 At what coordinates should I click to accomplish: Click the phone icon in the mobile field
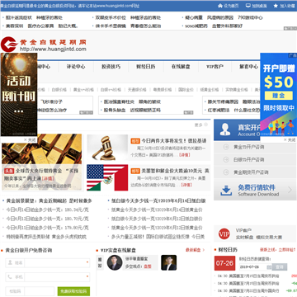[x=10, y=277]
